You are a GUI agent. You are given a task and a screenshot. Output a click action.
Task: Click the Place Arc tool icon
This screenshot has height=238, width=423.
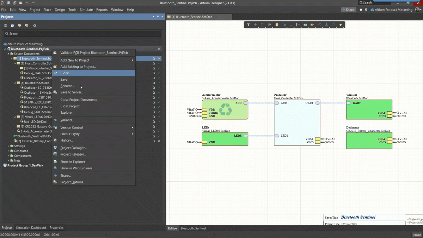point(333,25)
